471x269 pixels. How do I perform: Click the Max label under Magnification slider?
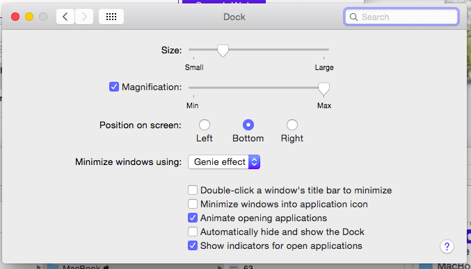(x=324, y=105)
